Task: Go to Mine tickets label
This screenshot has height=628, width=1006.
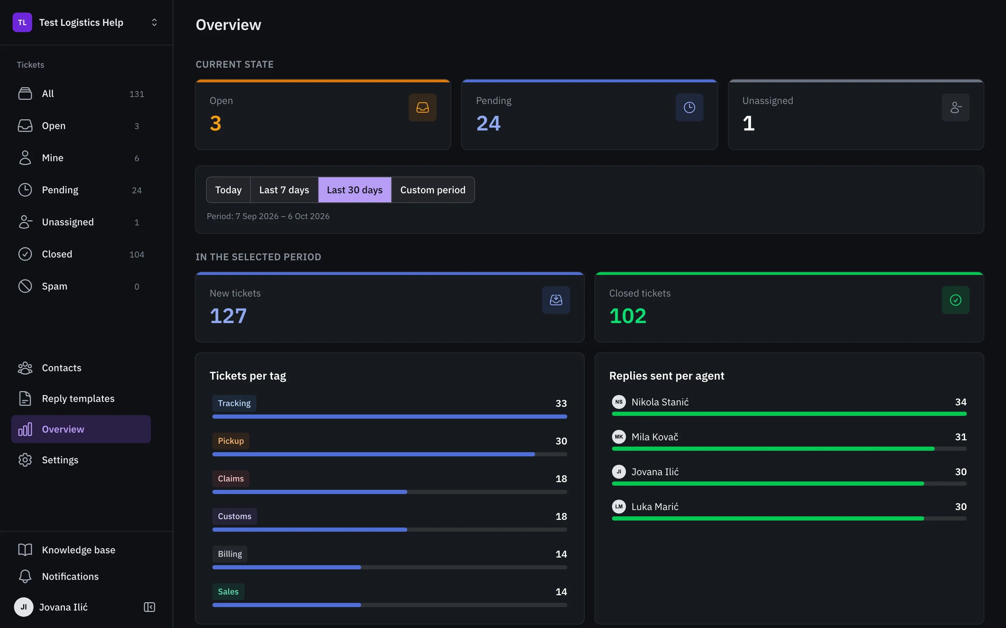Action: 52,158
